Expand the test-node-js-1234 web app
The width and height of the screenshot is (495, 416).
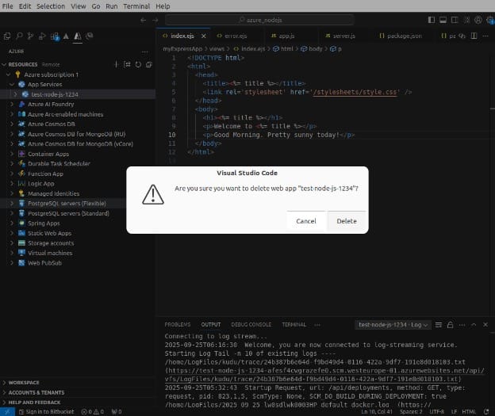pos(15,94)
